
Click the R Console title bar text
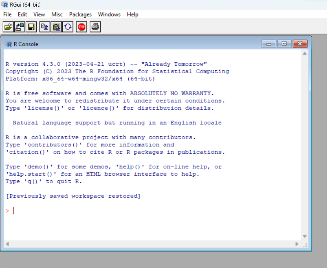[x=26, y=44]
